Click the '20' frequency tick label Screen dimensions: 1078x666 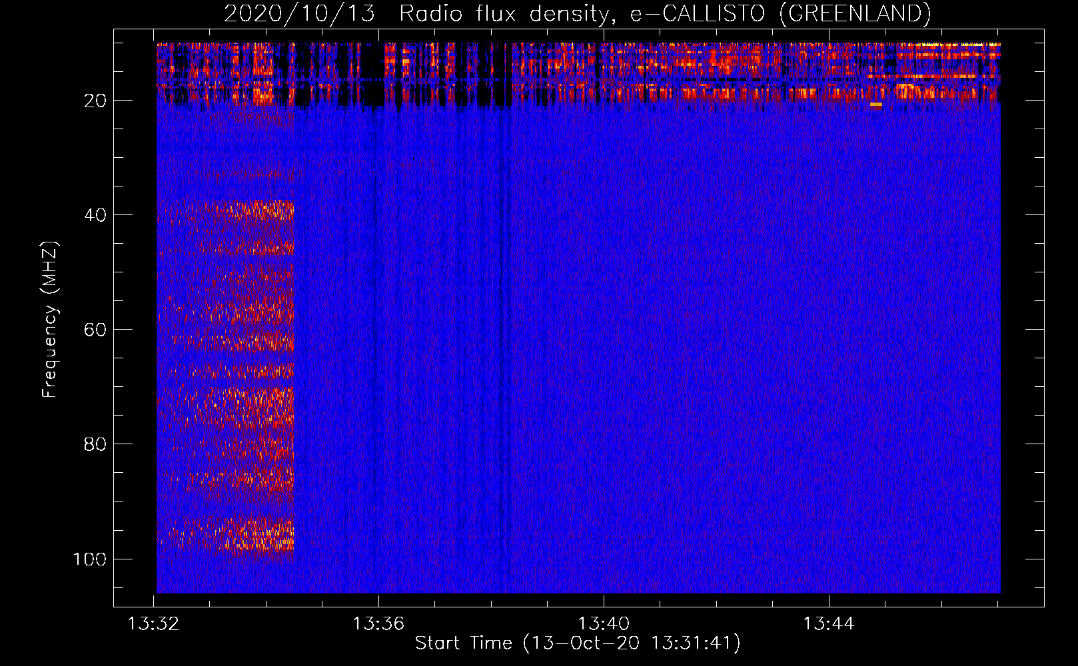tap(95, 101)
